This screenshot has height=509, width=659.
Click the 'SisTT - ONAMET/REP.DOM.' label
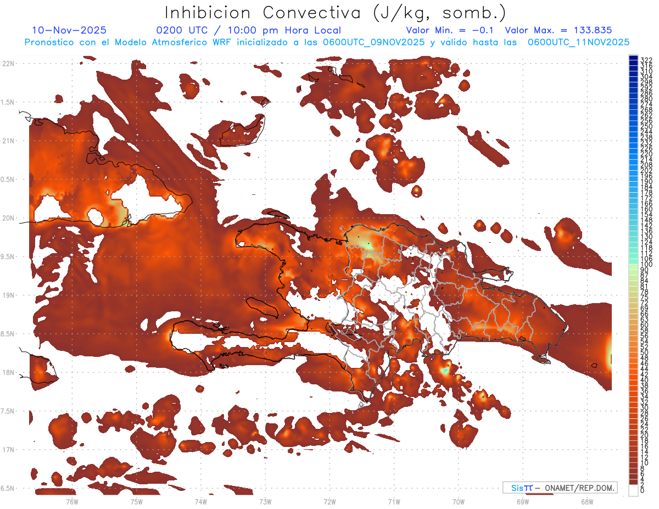point(560,488)
